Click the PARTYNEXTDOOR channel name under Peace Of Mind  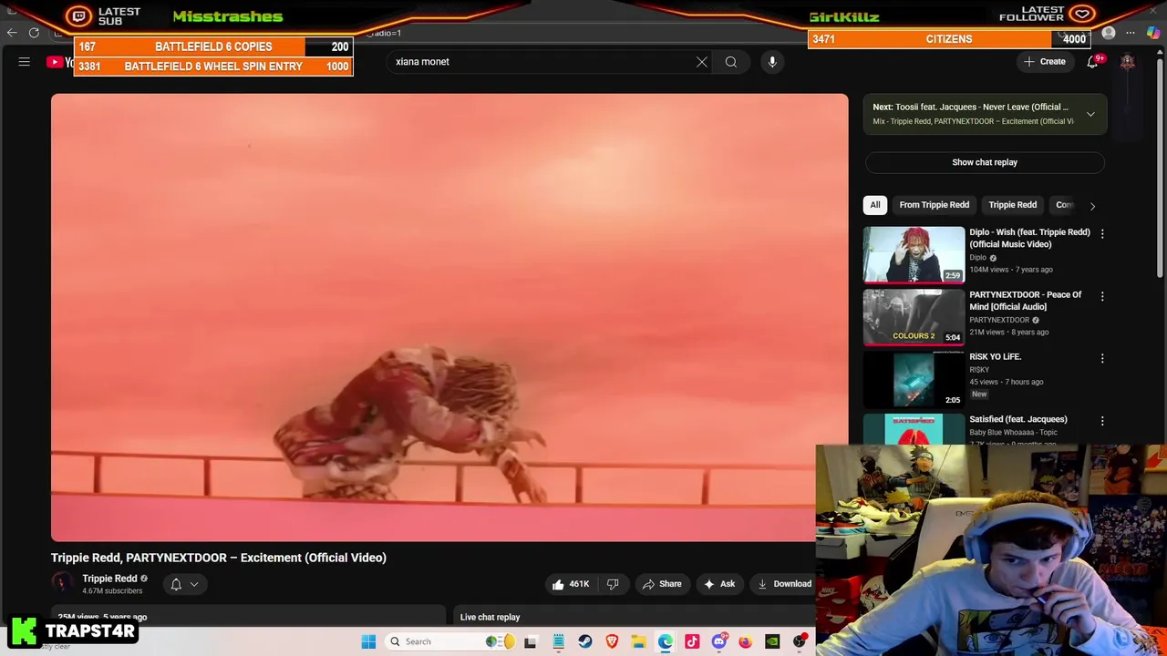999,320
